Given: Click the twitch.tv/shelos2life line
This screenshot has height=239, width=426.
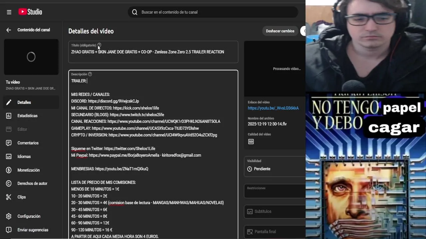Looking at the screenshot, I should [x=117, y=115].
